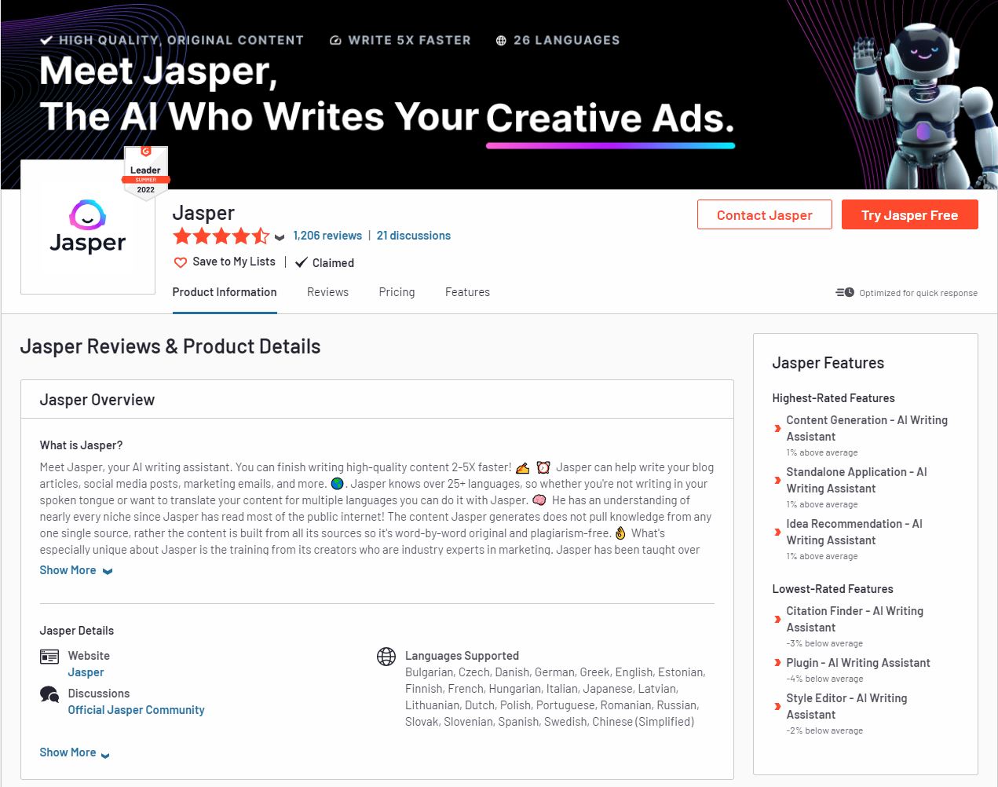This screenshot has width=998, height=787.
Task: Open the Jasper website link
Action: [86, 672]
